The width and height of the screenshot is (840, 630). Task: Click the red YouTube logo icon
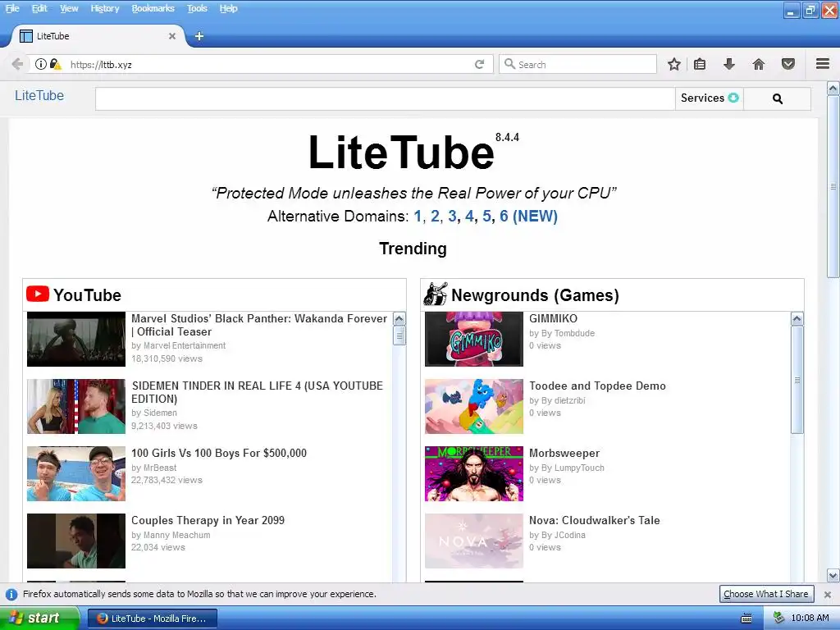click(x=38, y=294)
